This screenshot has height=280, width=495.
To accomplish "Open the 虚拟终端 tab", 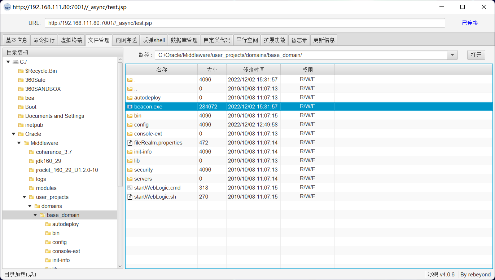I will [x=71, y=40].
